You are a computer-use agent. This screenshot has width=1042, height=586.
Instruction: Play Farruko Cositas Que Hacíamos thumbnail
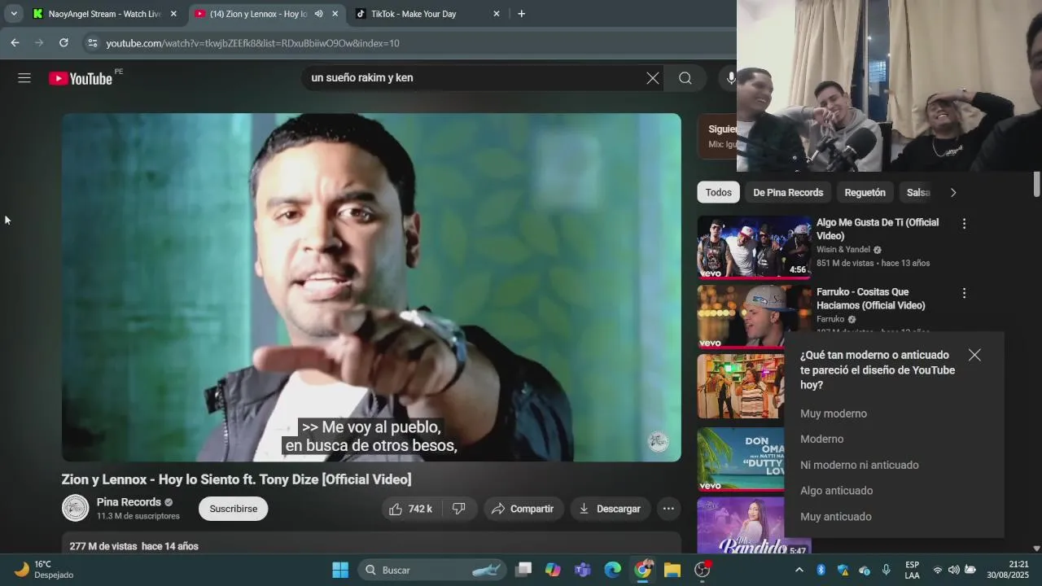pos(754,317)
